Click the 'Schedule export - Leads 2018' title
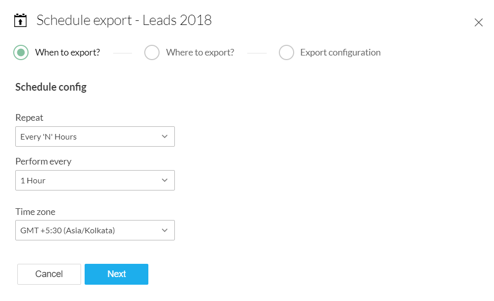The image size is (494, 301). (x=124, y=20)
